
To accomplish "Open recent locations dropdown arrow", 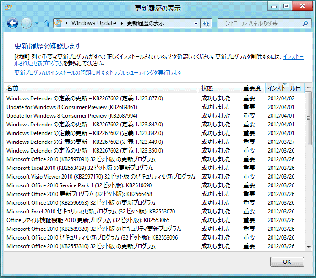I will (x=37, y=23).
